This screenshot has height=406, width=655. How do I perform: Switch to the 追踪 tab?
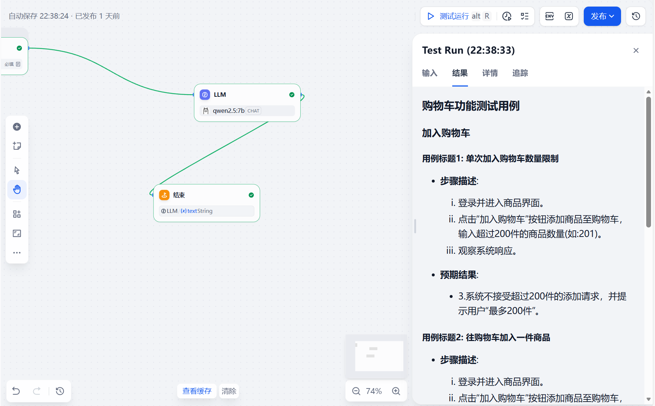pos(520,73)
